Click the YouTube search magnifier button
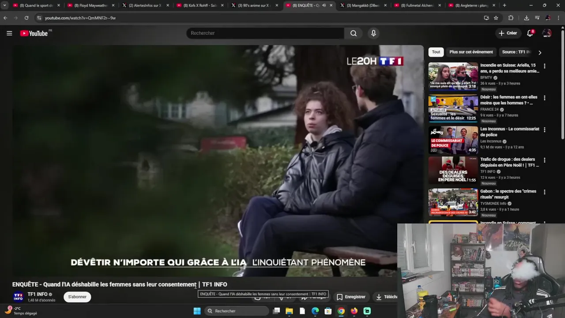This screenshot has height=318, width=565. point(354,33)
